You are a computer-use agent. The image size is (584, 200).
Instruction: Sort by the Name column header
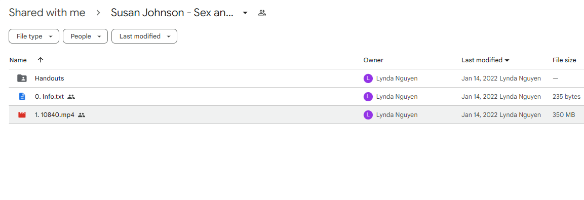(x=18, y=60)
